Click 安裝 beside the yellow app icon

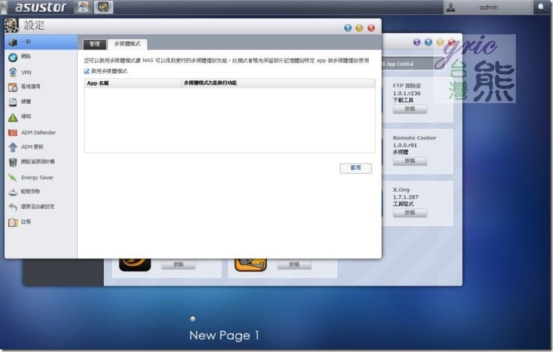[x=294, y=265]
